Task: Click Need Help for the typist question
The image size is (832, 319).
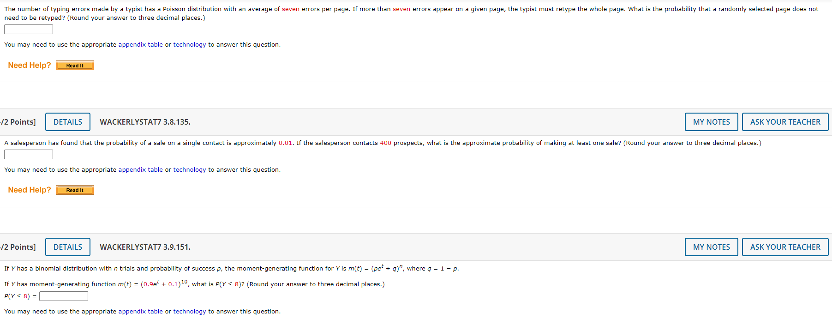Action: point(29,65)
